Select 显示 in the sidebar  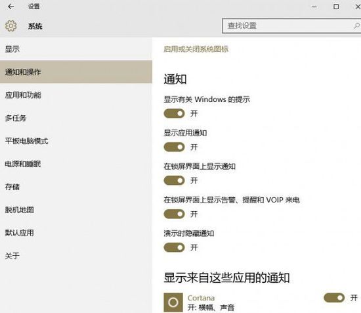(76, 49)
